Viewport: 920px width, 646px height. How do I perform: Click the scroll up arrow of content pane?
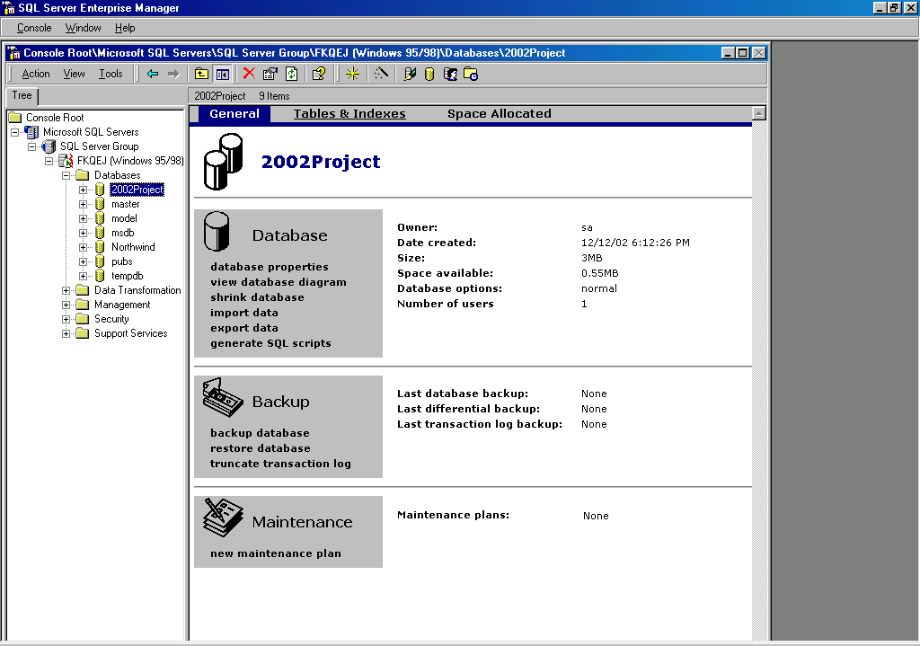click(759, 113)
